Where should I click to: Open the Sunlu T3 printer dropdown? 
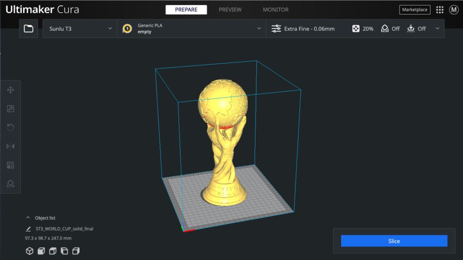[x=80, y=28]
